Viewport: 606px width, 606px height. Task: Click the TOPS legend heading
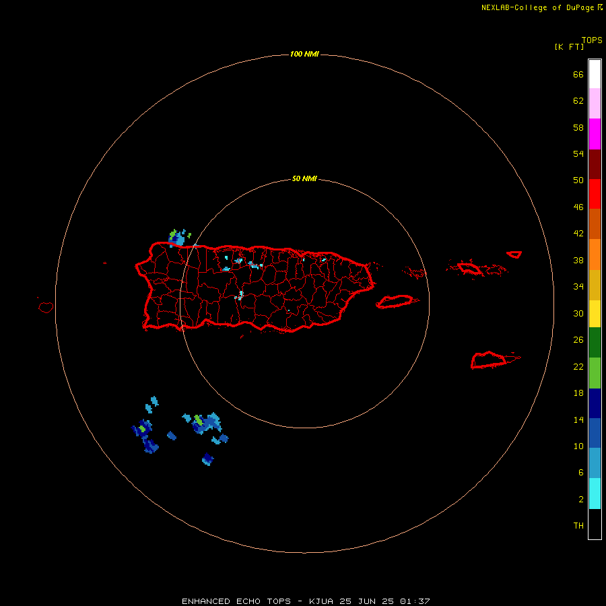[x=592, y=40]
